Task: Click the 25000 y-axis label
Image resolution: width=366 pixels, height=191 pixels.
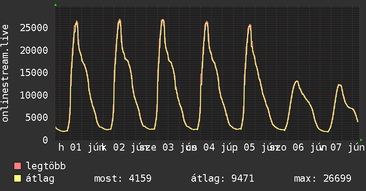Action: click(x=34, y=28)
